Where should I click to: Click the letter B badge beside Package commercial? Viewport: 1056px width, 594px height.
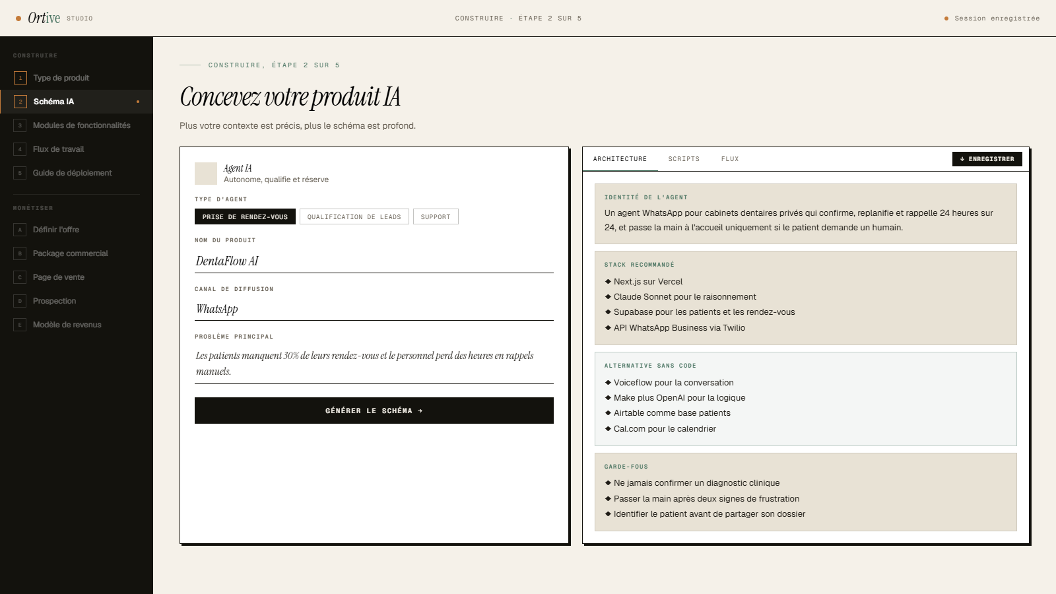click(20, 253)
